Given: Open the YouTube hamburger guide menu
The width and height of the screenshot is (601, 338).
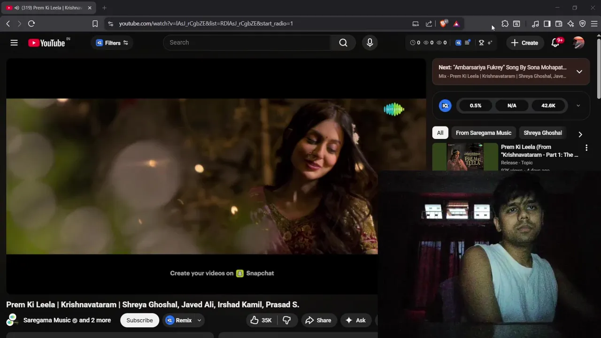Looking at the screenshot, I should pos(14,43).
